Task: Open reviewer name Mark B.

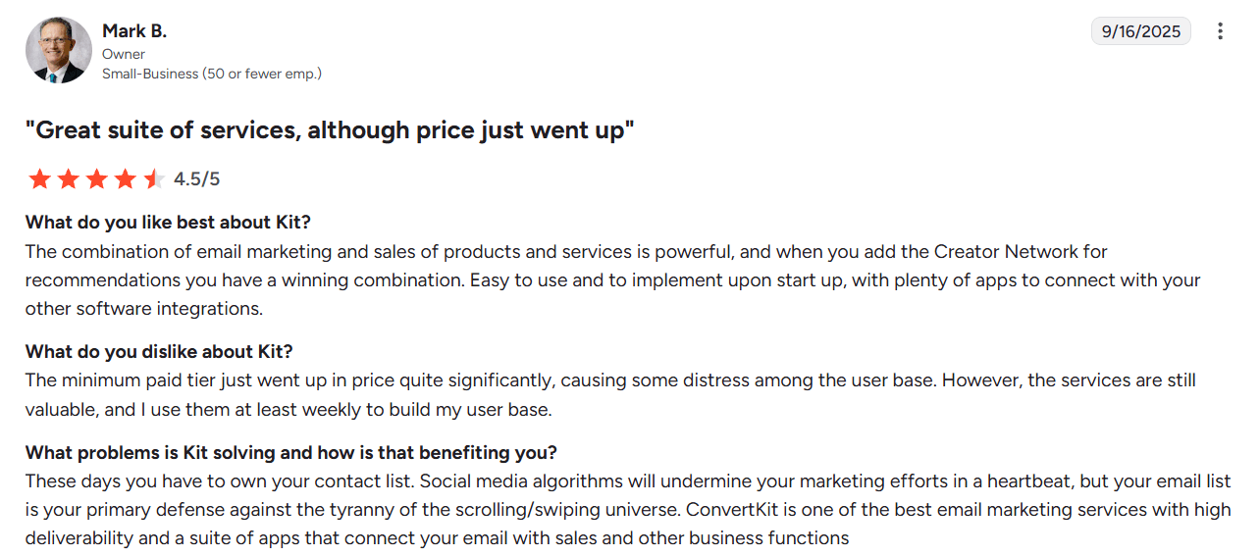Action: coord(134,31)
